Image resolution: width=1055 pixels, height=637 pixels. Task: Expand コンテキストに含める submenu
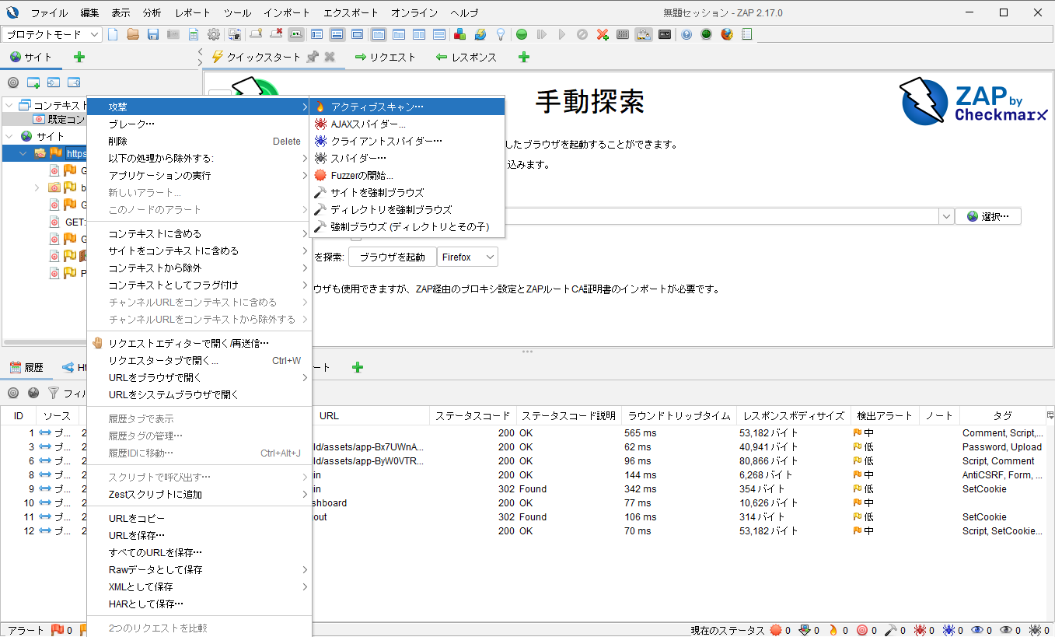[199, 233]
